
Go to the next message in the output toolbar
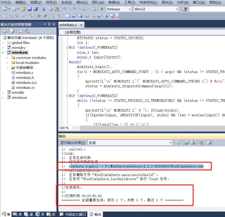coord(193,143)
